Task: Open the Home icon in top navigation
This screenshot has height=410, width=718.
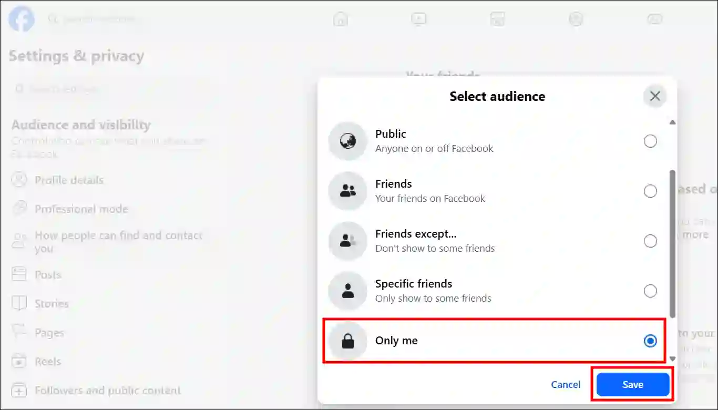Action: 341,19
